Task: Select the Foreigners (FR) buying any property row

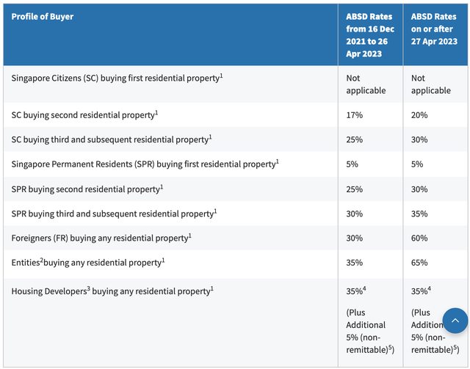Action: (99, 238)
